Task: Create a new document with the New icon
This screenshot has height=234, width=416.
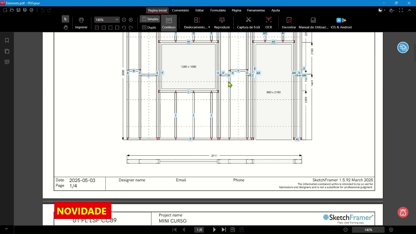Action: click(x=5, y=10)
